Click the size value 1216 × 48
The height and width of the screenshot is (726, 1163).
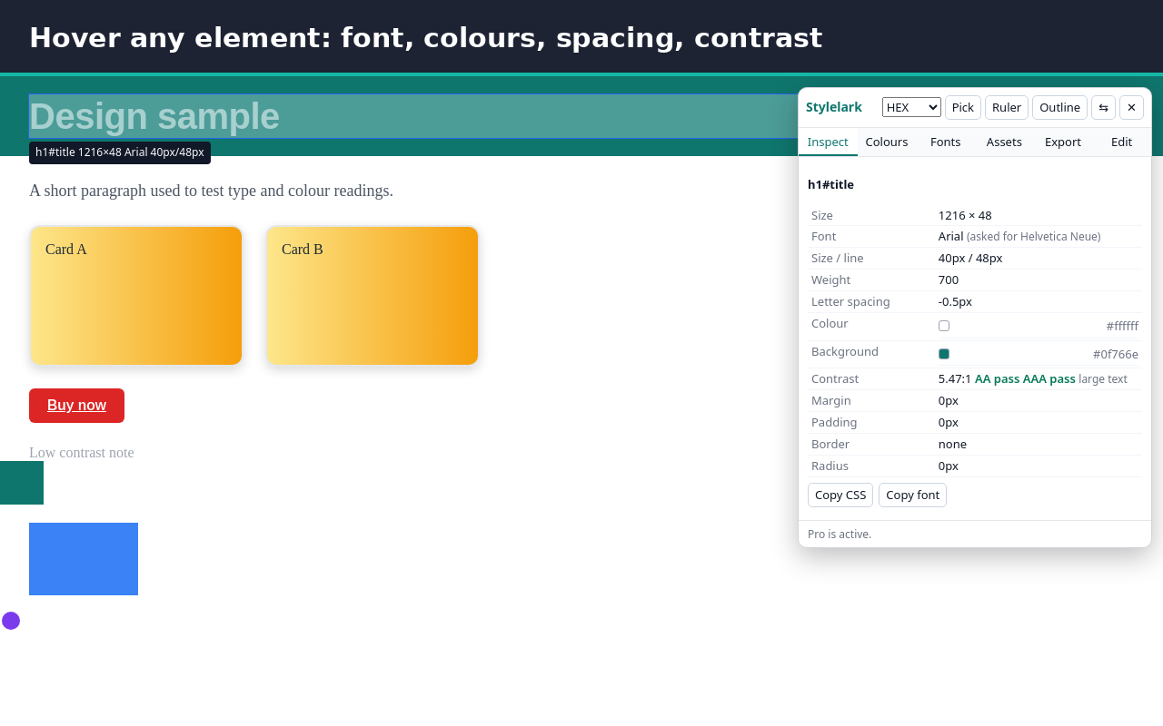(965, 215)
